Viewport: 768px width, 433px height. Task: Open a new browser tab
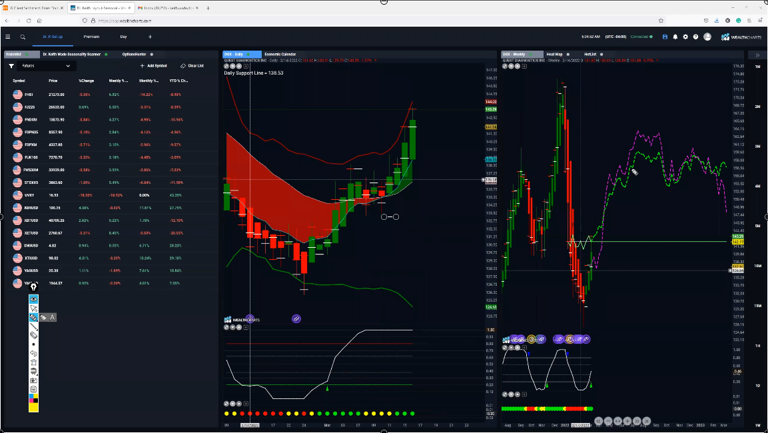208,8
